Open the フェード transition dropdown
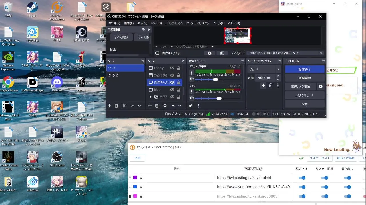 pyautogui.click(x=264, y=69)
